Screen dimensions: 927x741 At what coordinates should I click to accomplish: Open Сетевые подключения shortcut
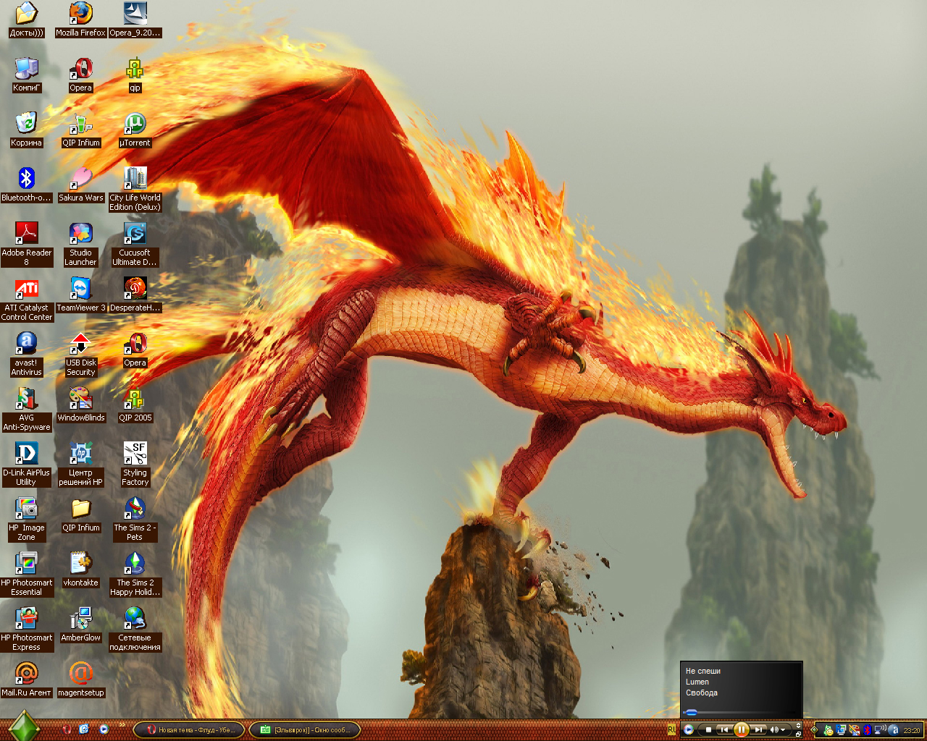135,630
